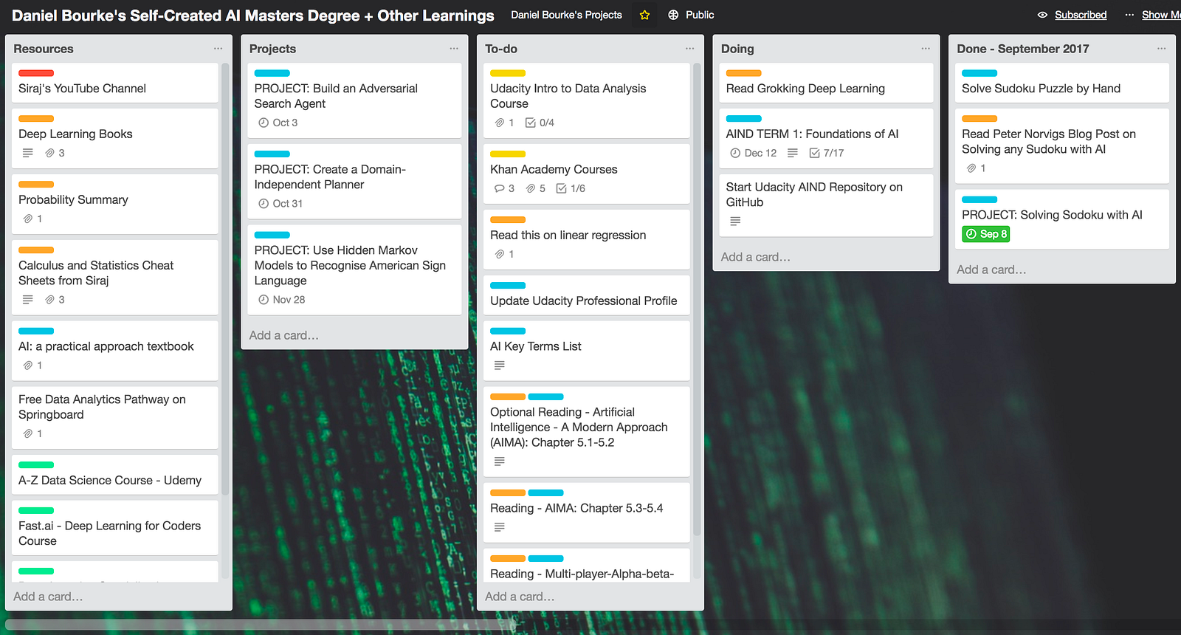Viewport: 1181px width, 635px height.
Task: Click attachment icon on Read this on linear regression
Action: click(500, 254)
